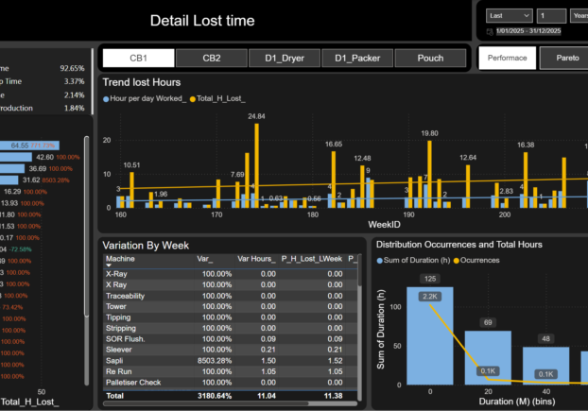The height and width of the screenshot is (411, 588).
Task: Toggle the D1_Dryer slicer button
Action: tap(285, 58)
